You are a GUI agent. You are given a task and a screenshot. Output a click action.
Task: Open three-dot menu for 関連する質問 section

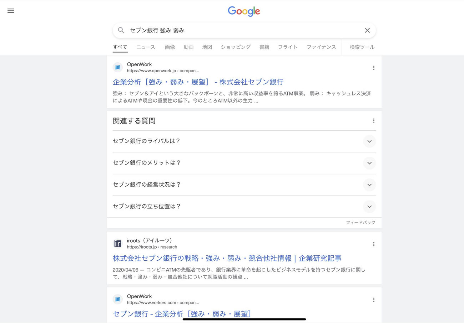point(373,121)
